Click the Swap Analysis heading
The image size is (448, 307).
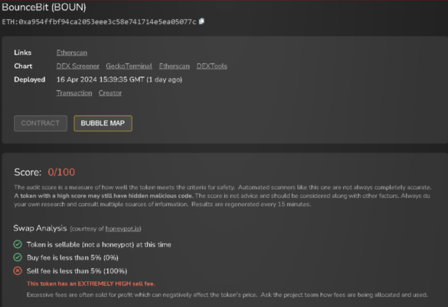click(x=40, y=228)
